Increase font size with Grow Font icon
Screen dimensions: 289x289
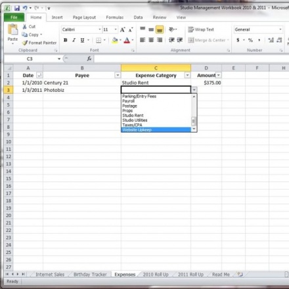122,30
